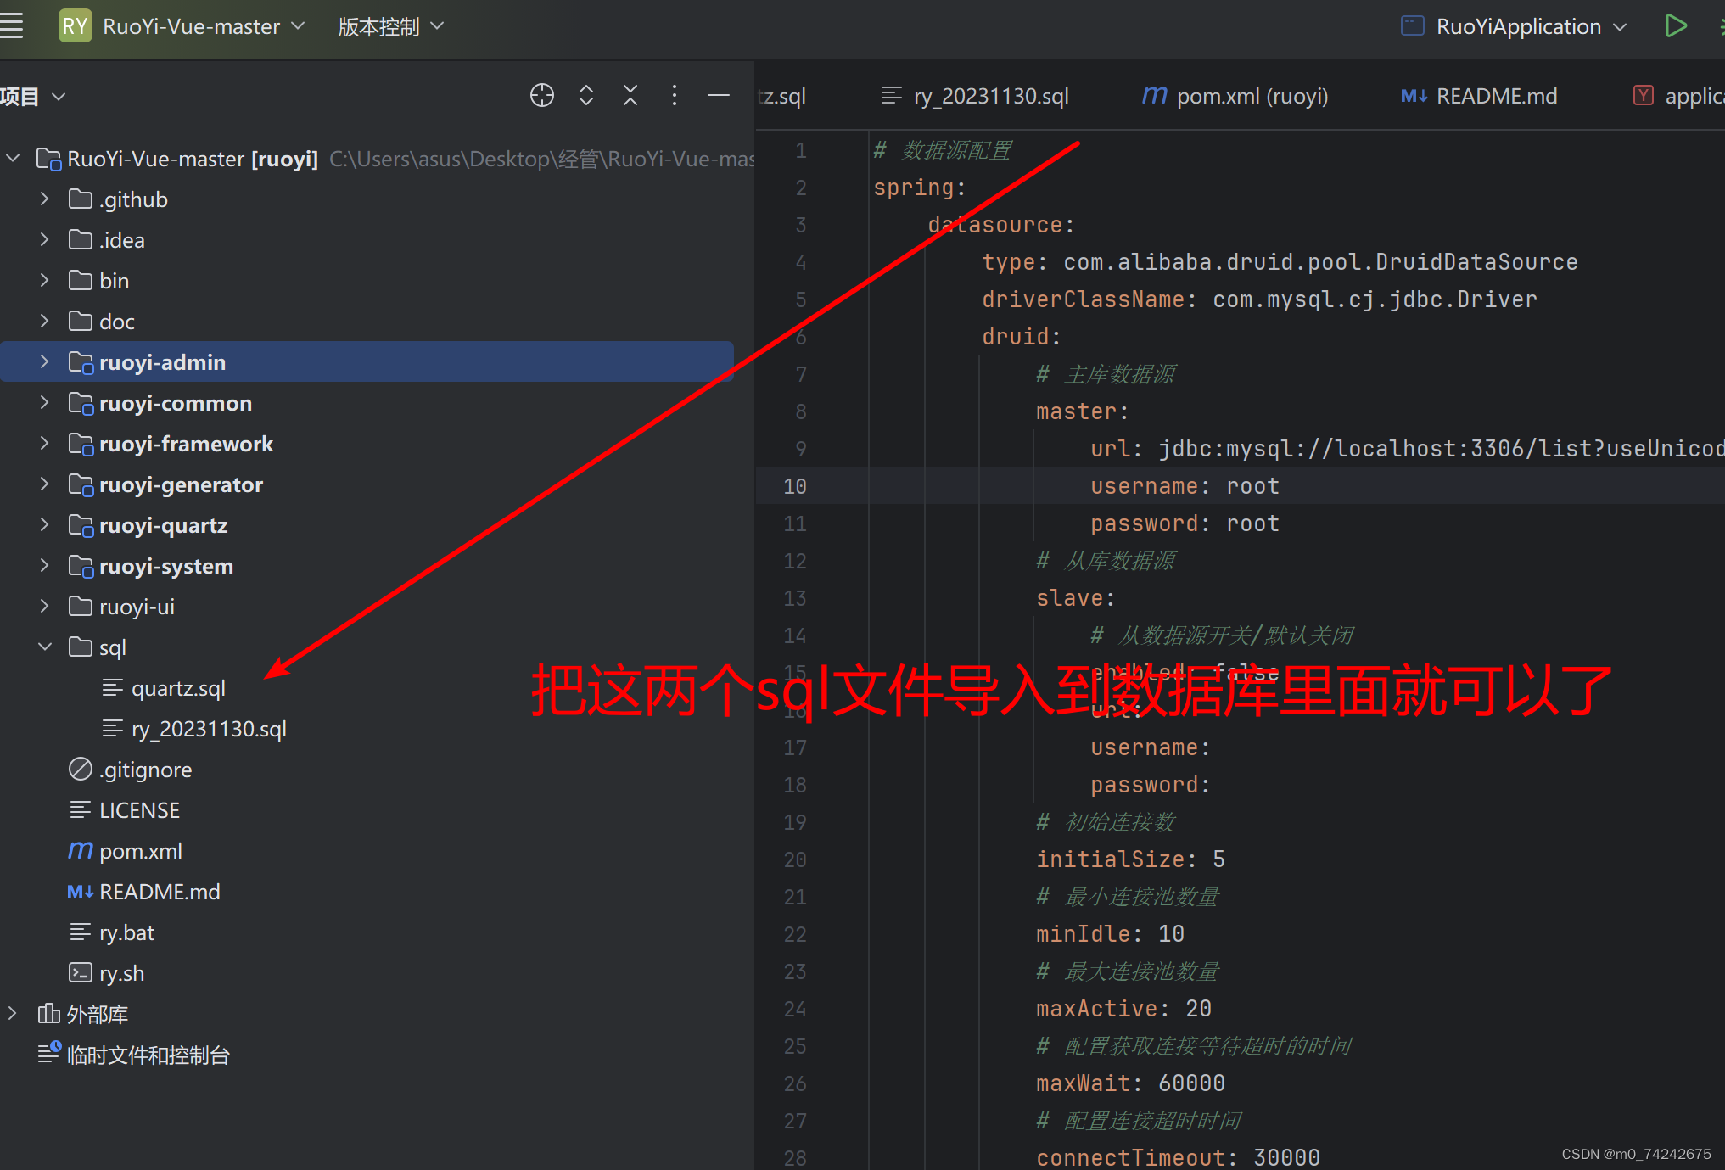
Task: Expand the ruoyi-ui folder
Action: (x=45, y=607)
